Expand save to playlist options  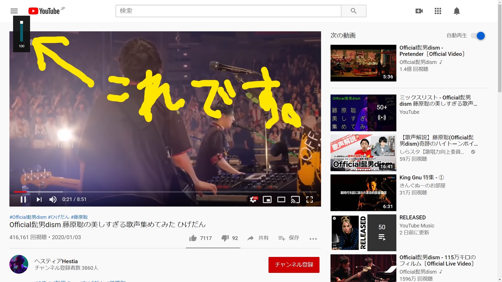point(289,238)
